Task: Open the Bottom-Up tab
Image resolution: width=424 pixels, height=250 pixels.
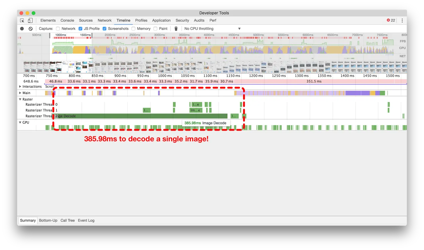Action: tap(48, 221)
